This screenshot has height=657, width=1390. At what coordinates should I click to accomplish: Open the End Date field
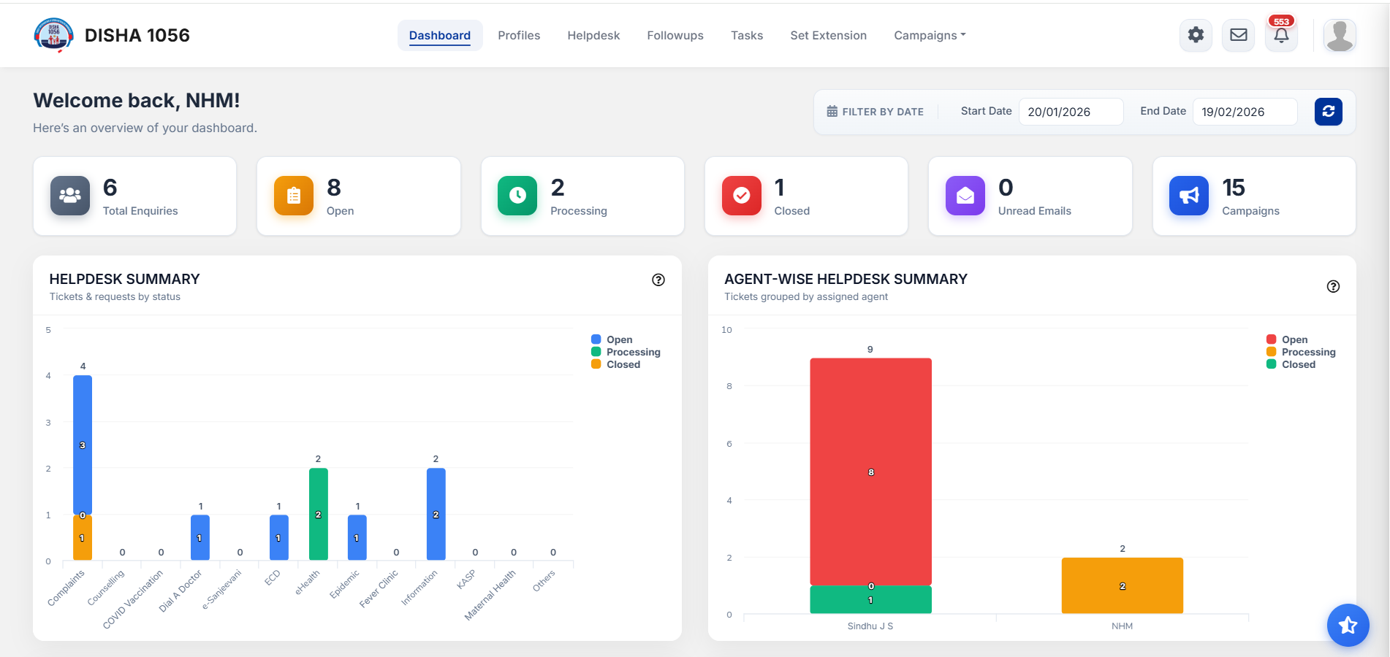[1245, 112]
